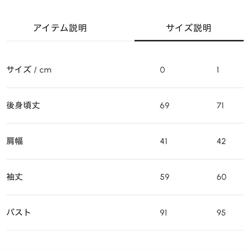
Task: Click the underline below サイズ説明 tab
Action: click(x=188, y=41)
